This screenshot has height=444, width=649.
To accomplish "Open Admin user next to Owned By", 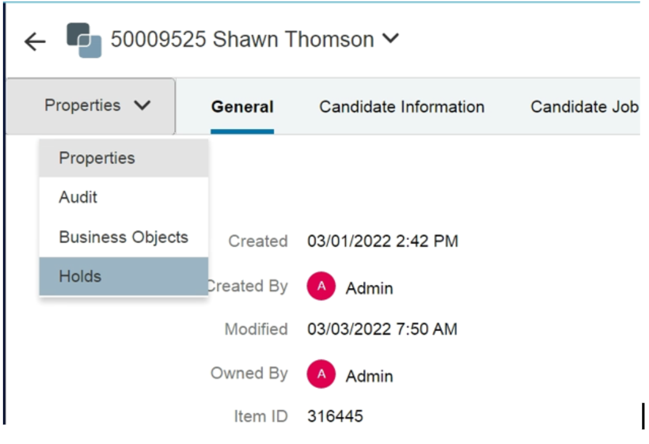I will point(369,376).
